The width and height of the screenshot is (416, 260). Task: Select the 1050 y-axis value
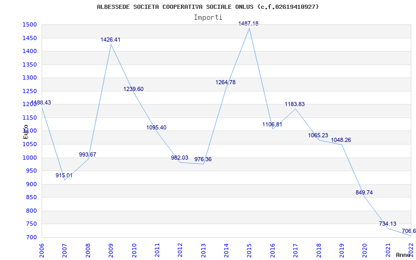click(30, 145)
